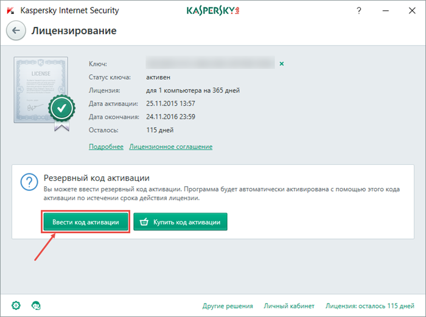The image size is (426, 317).
Task: Click the KASPERSKY lab logo in header
Action: (213, 11)
